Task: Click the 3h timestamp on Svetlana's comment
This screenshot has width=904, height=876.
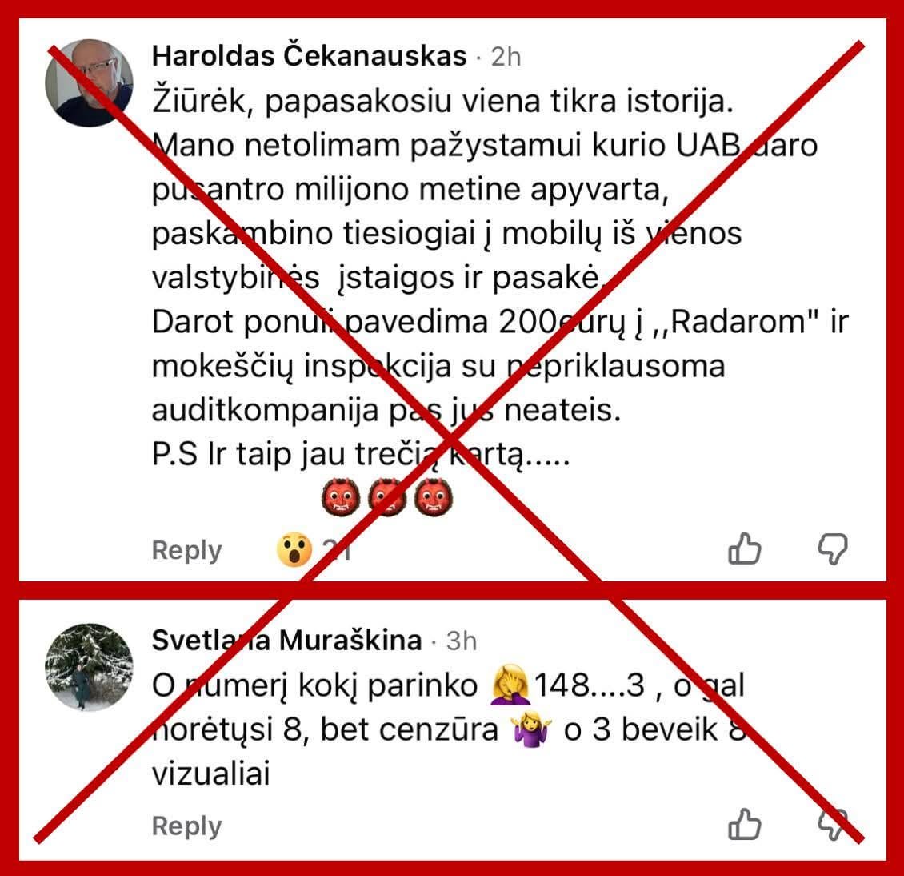Action: pos(462,641)
